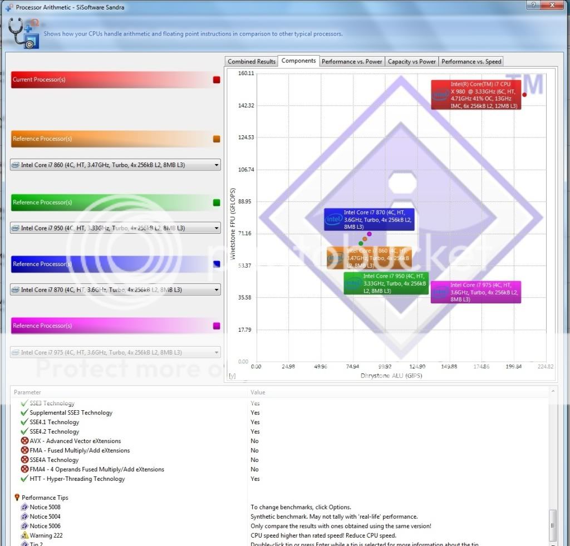The image size is (570, 546).
Task: Click the checkmark icon next to SSE4.2 Technology
Action: (x=24, y=431)
